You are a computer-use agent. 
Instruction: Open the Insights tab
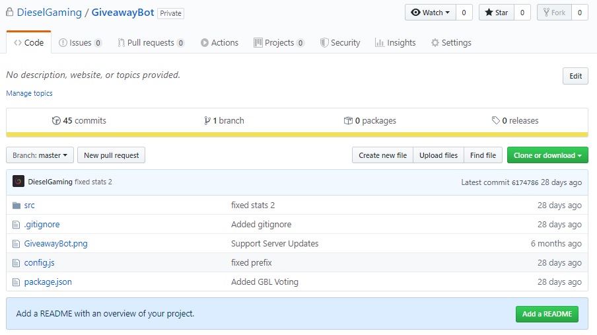coord(395,43)
